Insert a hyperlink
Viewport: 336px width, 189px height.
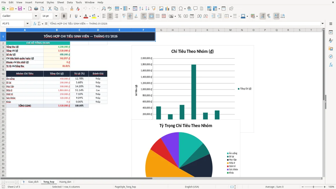tap(190, 9)
